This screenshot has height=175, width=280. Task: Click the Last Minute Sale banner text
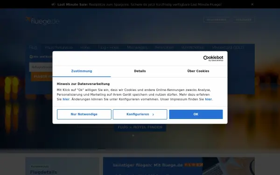(x=139, y=5)
